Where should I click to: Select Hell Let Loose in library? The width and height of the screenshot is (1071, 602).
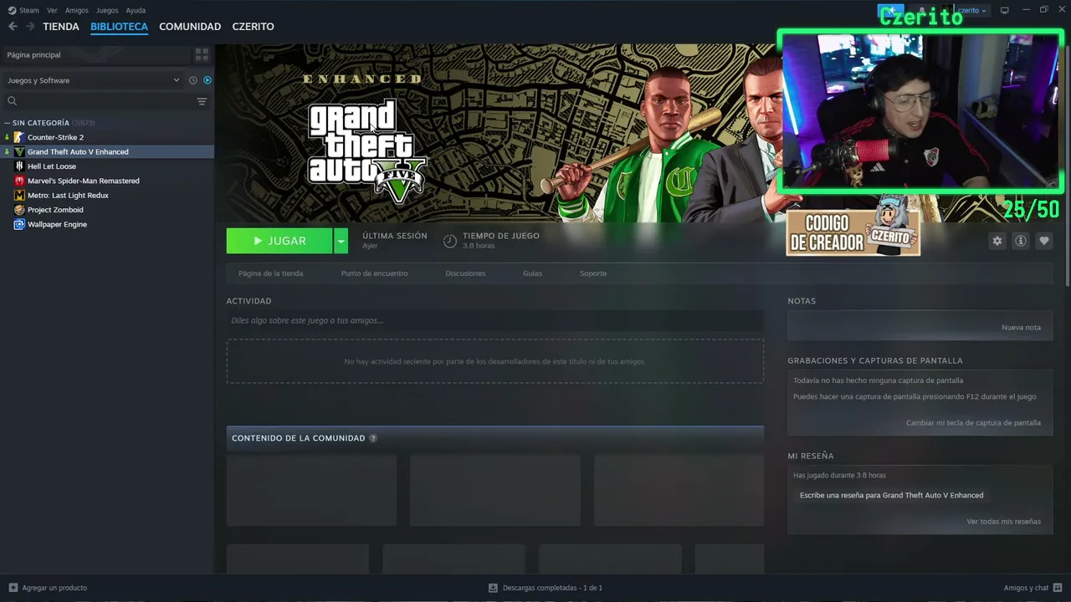107,166
